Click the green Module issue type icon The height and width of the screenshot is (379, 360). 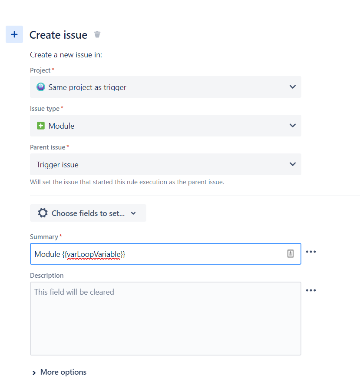click(x=41, y=126)
